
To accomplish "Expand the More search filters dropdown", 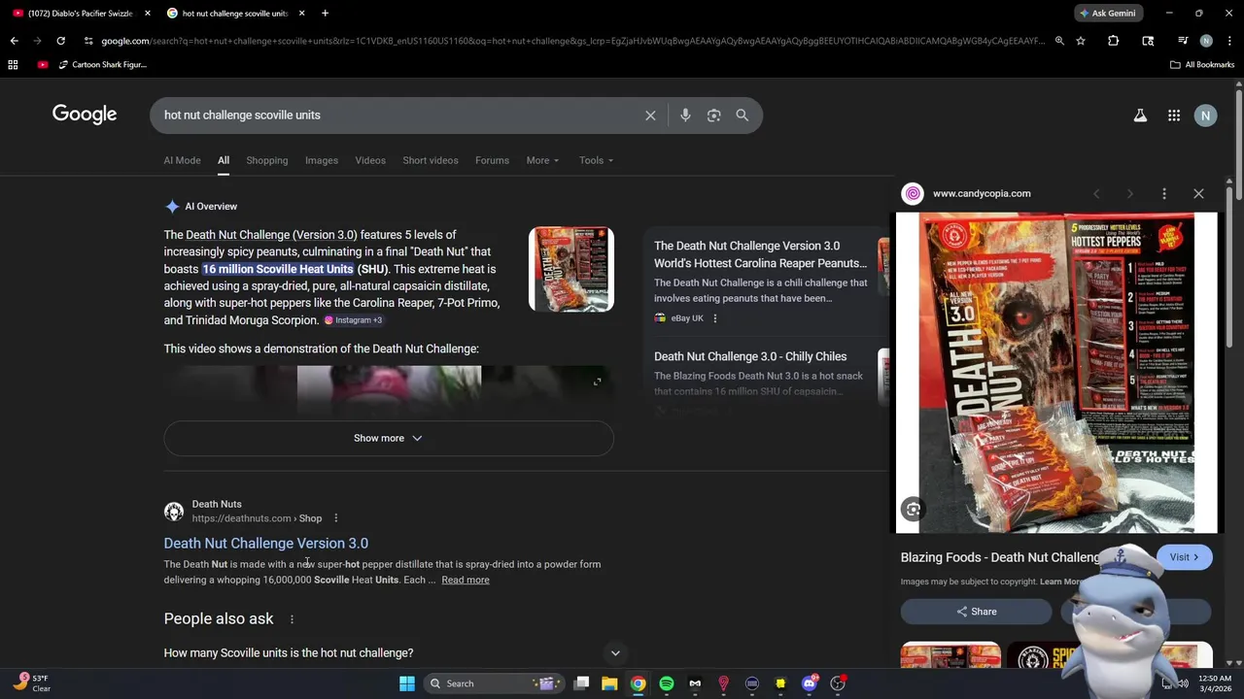I will coord(542,160).
